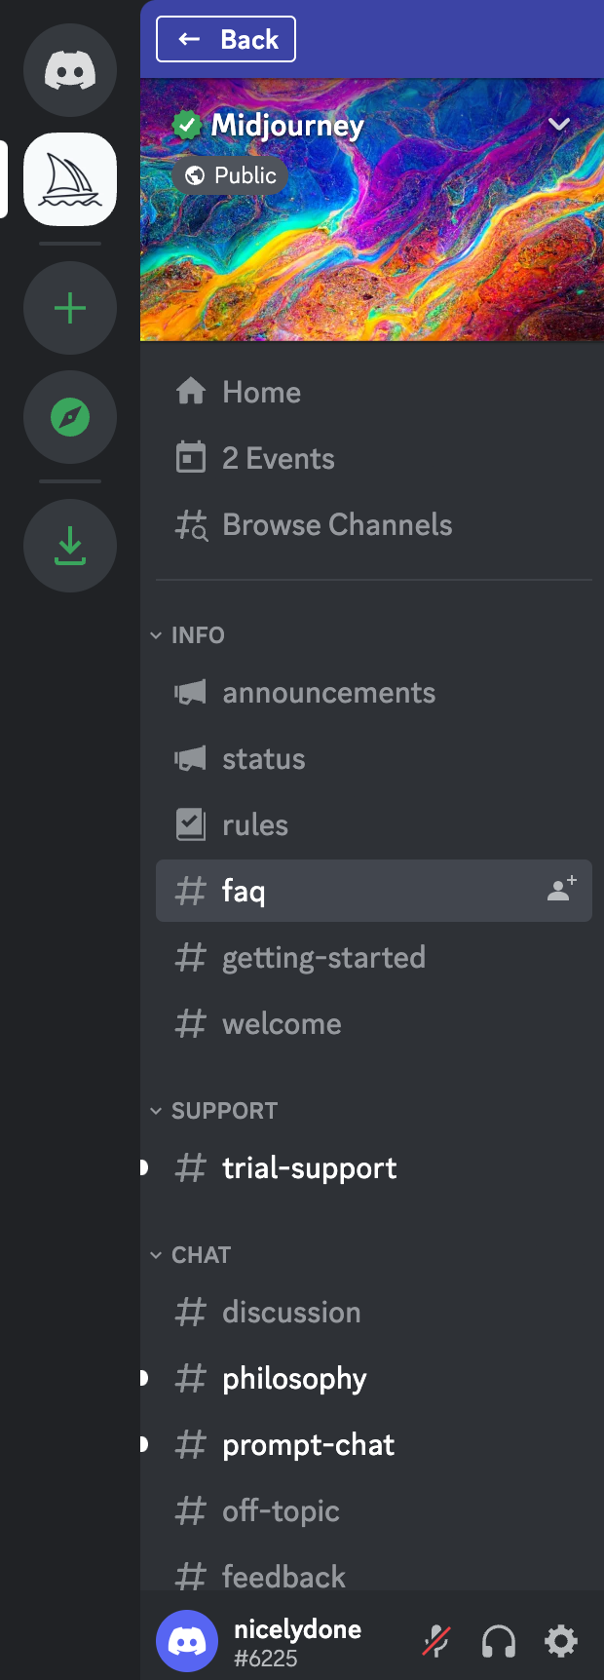
Task: Open the Midjourney server dropdown chevron
Action: pos(559,125)
